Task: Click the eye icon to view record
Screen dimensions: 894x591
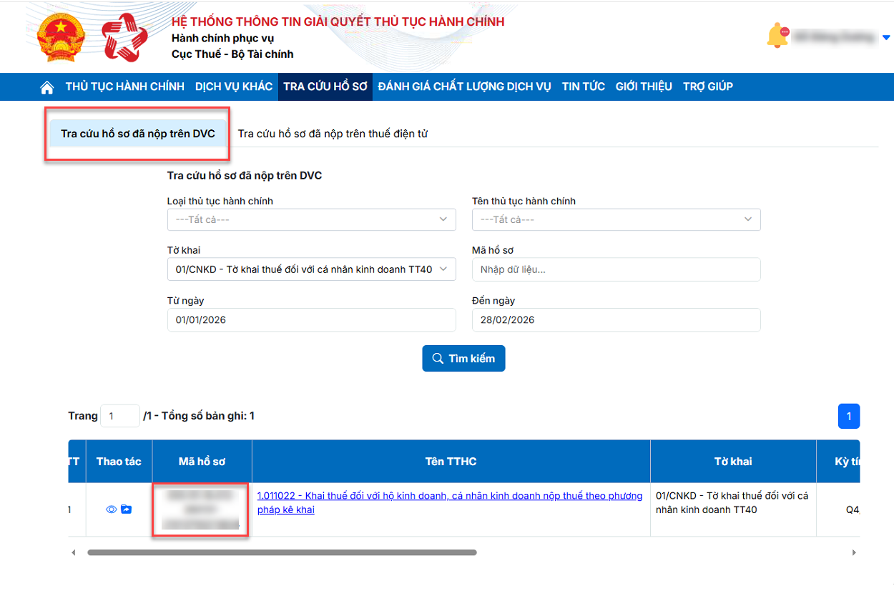Action: pyautogui.click(x=111, y=510)
